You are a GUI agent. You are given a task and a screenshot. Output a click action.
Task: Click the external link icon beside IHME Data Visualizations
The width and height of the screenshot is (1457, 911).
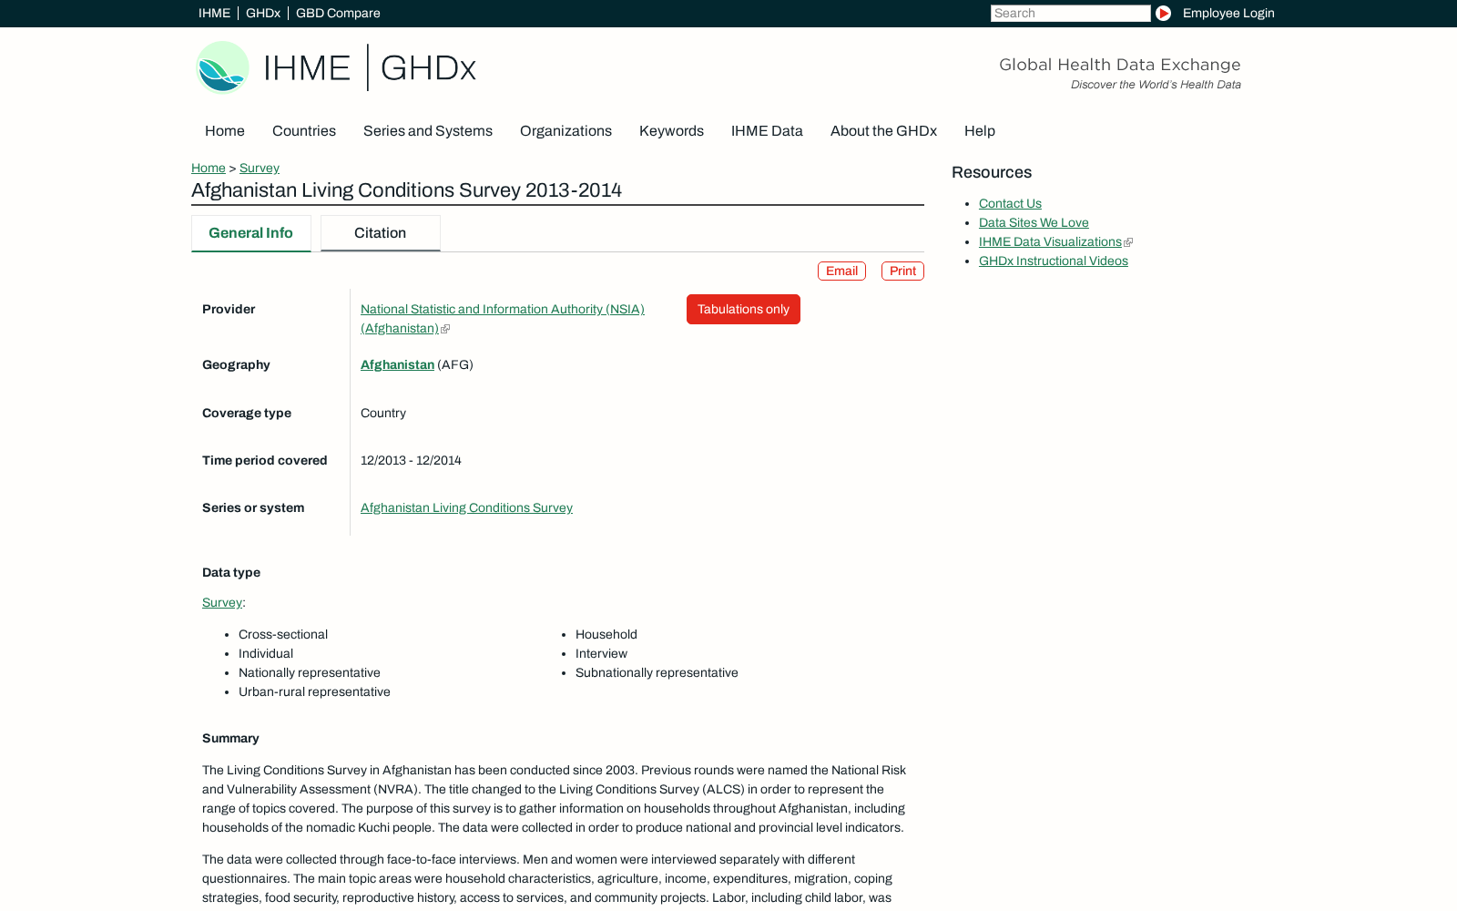click(x=1128, y=242)
